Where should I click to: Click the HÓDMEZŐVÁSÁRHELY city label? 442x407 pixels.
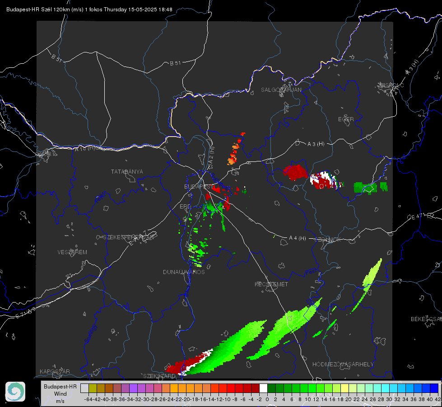click(343, 364)
